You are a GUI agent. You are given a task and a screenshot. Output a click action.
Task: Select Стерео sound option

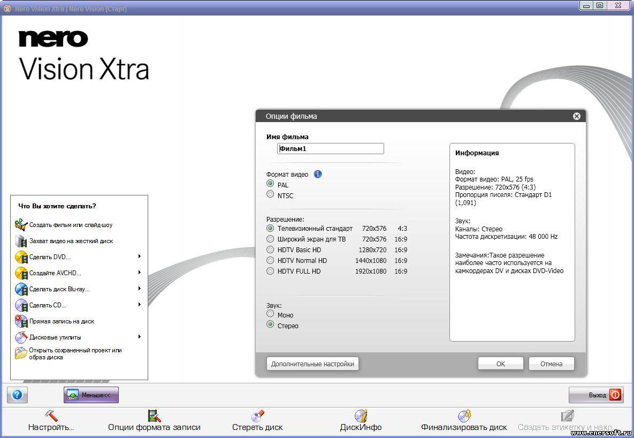[271, 324]
